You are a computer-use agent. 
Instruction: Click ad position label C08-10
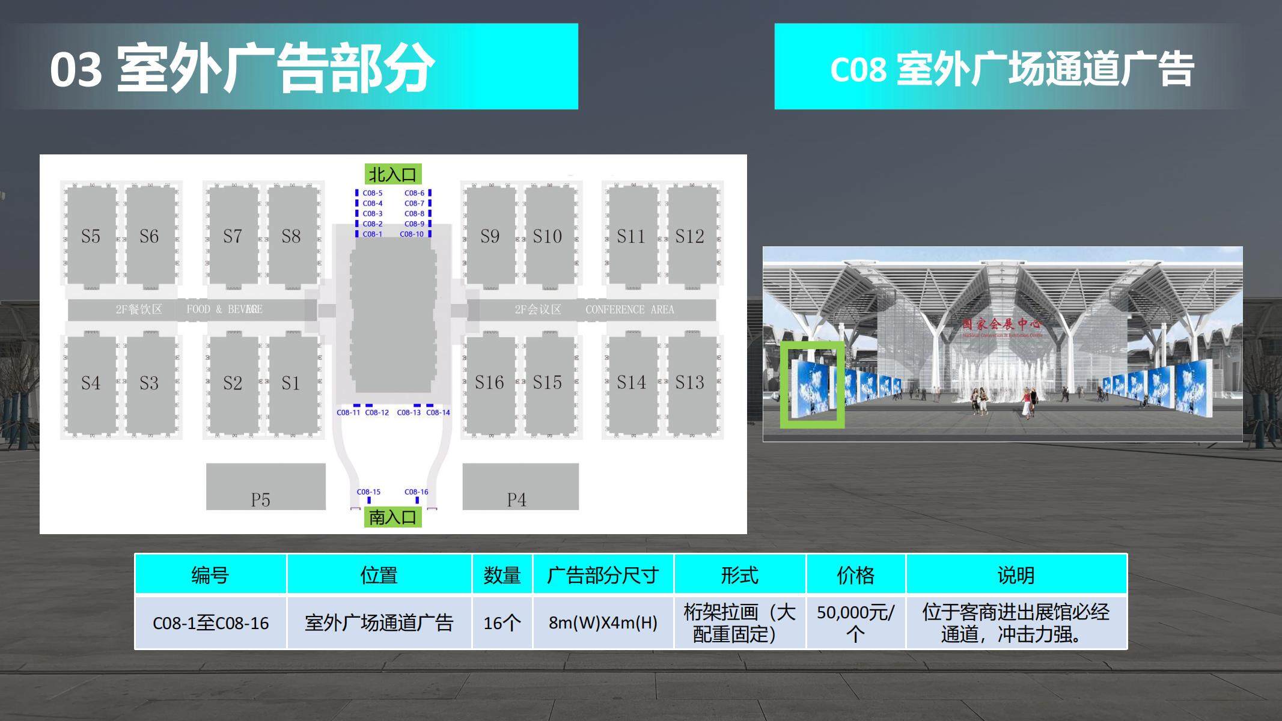412,234
